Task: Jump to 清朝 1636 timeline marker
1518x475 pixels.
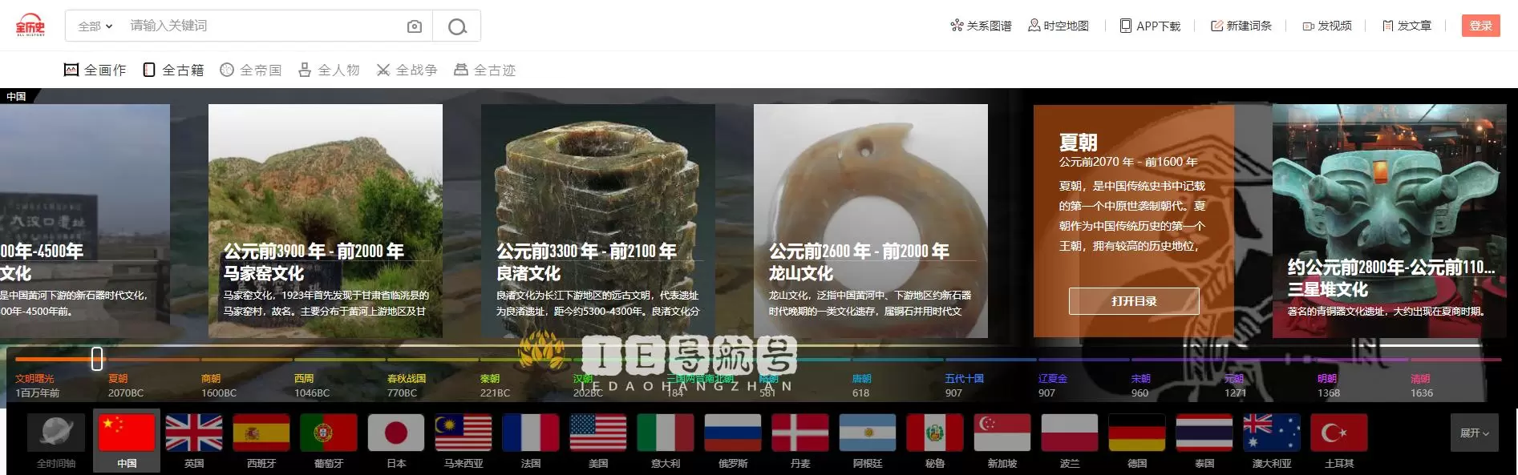Action: pyautogui.click(x=1421, y=385)
